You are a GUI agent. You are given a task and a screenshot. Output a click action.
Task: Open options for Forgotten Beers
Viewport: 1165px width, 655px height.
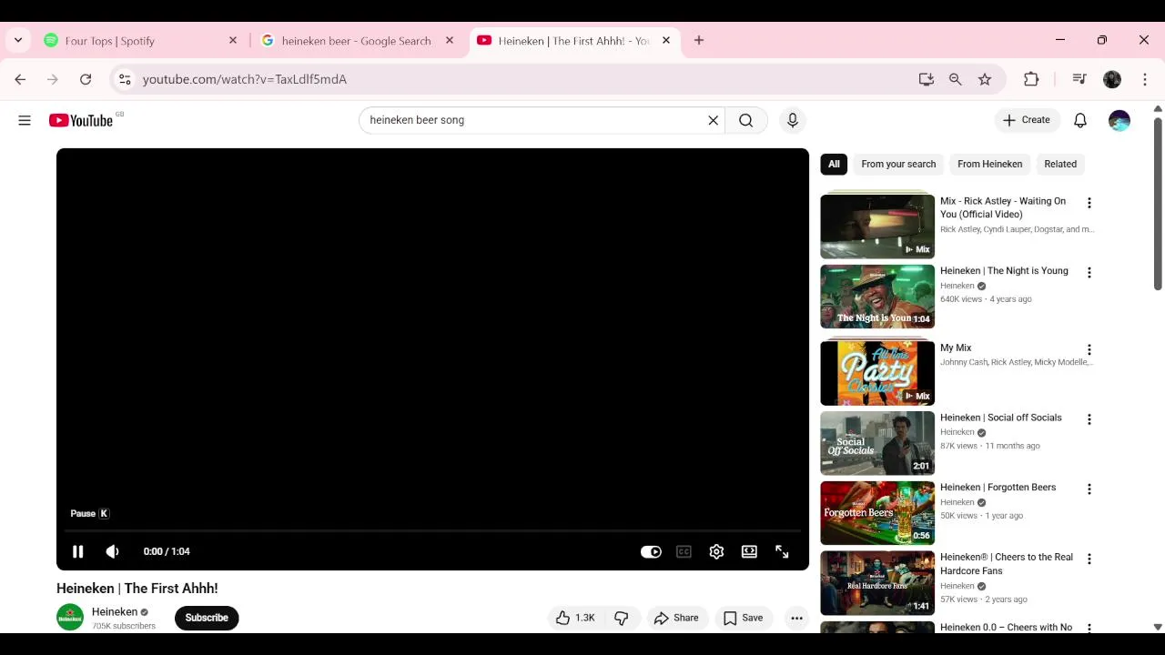click(x=1089, y=489)
